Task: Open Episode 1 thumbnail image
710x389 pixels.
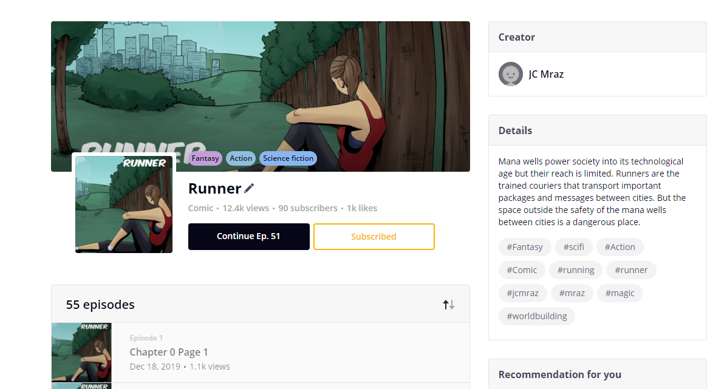Action: pos(81,352)
